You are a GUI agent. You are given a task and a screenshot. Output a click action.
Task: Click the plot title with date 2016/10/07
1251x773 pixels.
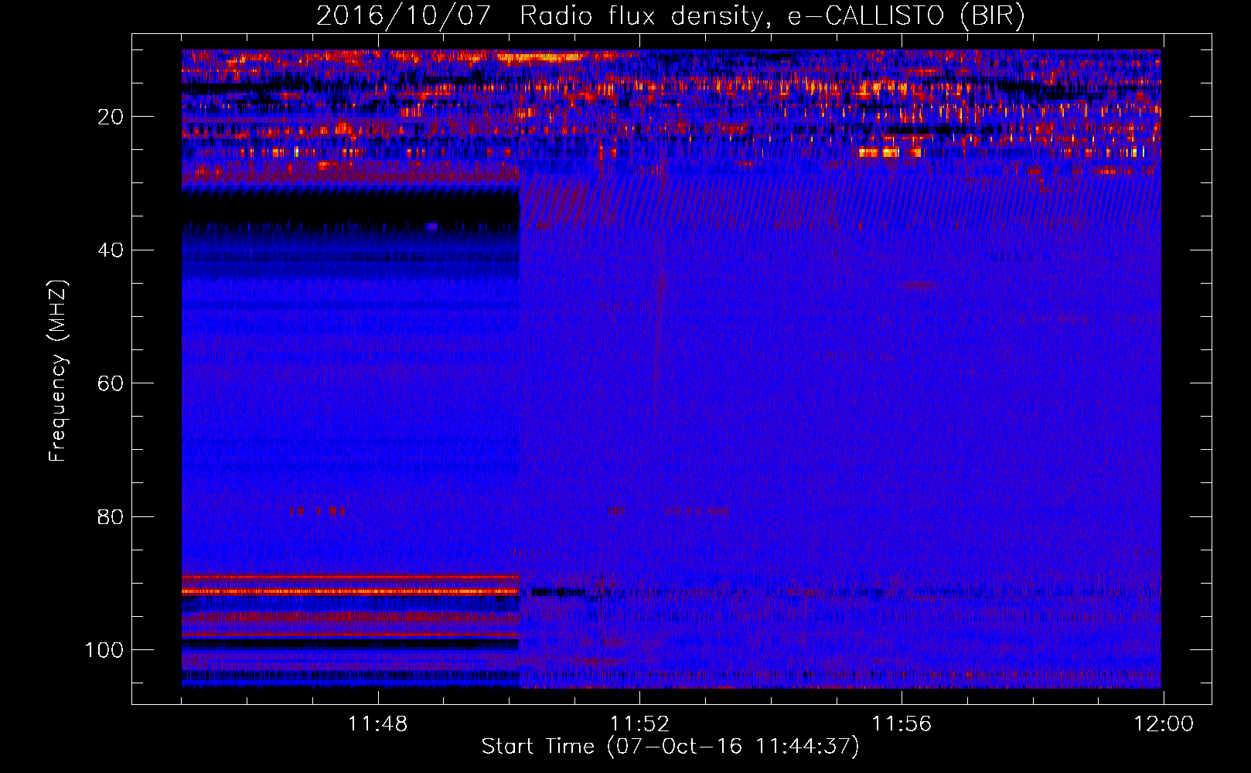[670, 16]
